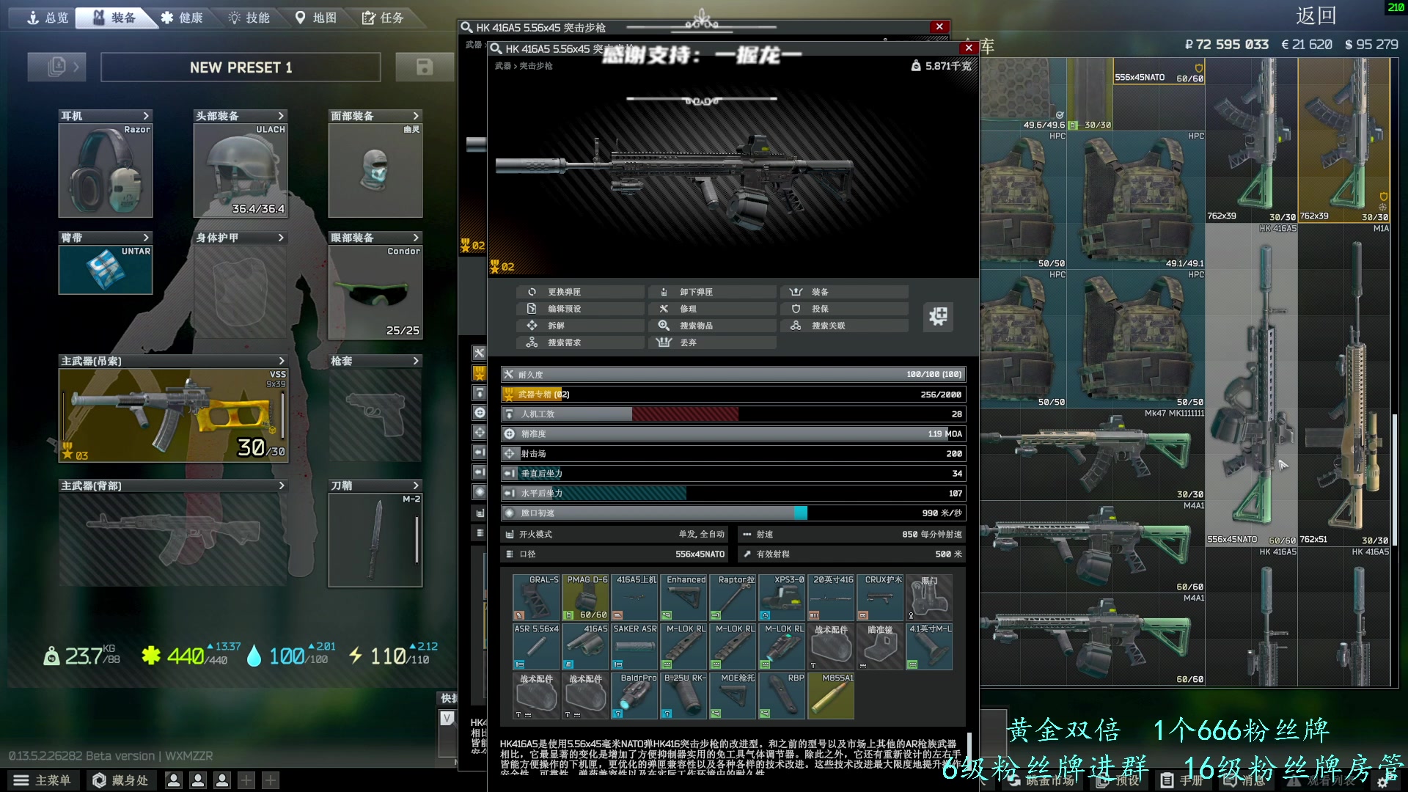Expand the 眼部装备 eyewear slot arrow
Image resolution: width=1408 pixels, height=792 pixels.
click(x=416, y=238)
